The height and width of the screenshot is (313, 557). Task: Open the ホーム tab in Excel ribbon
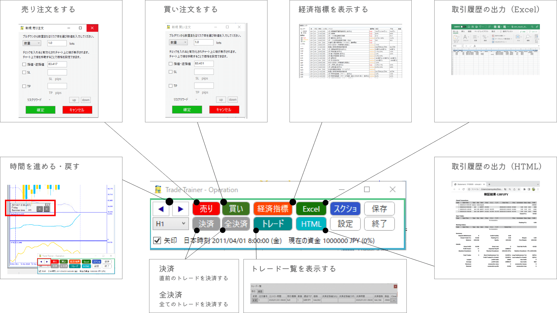(456, 31)
